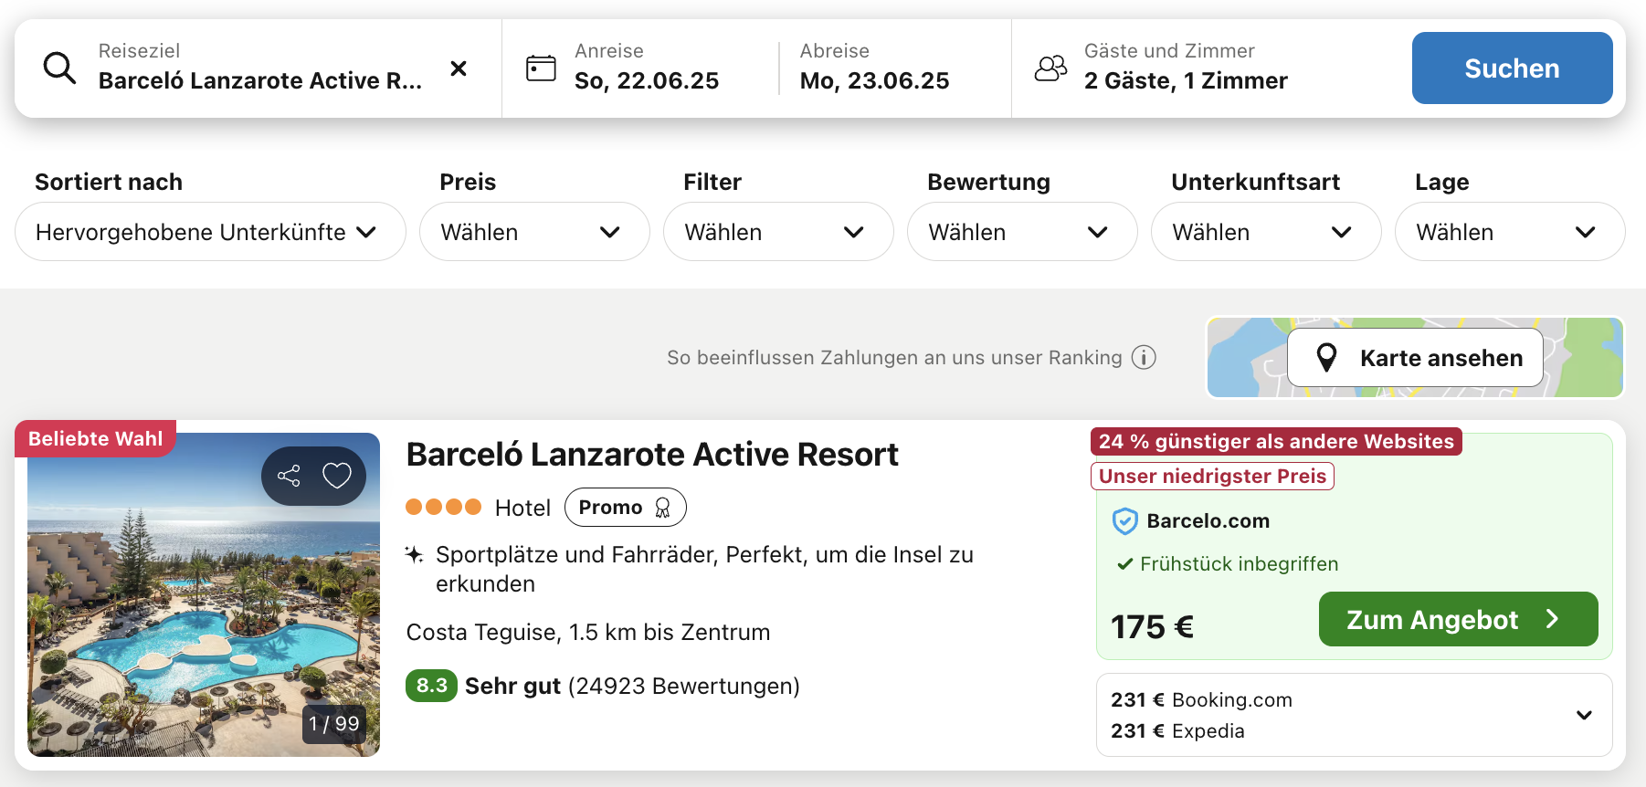Expand more prices from Booking.com and Expedia
This screenshot has height=787, width=1646.
coord(1584,715)
